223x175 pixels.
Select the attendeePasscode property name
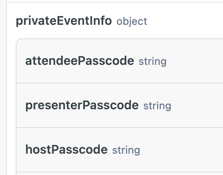[80, 61]
